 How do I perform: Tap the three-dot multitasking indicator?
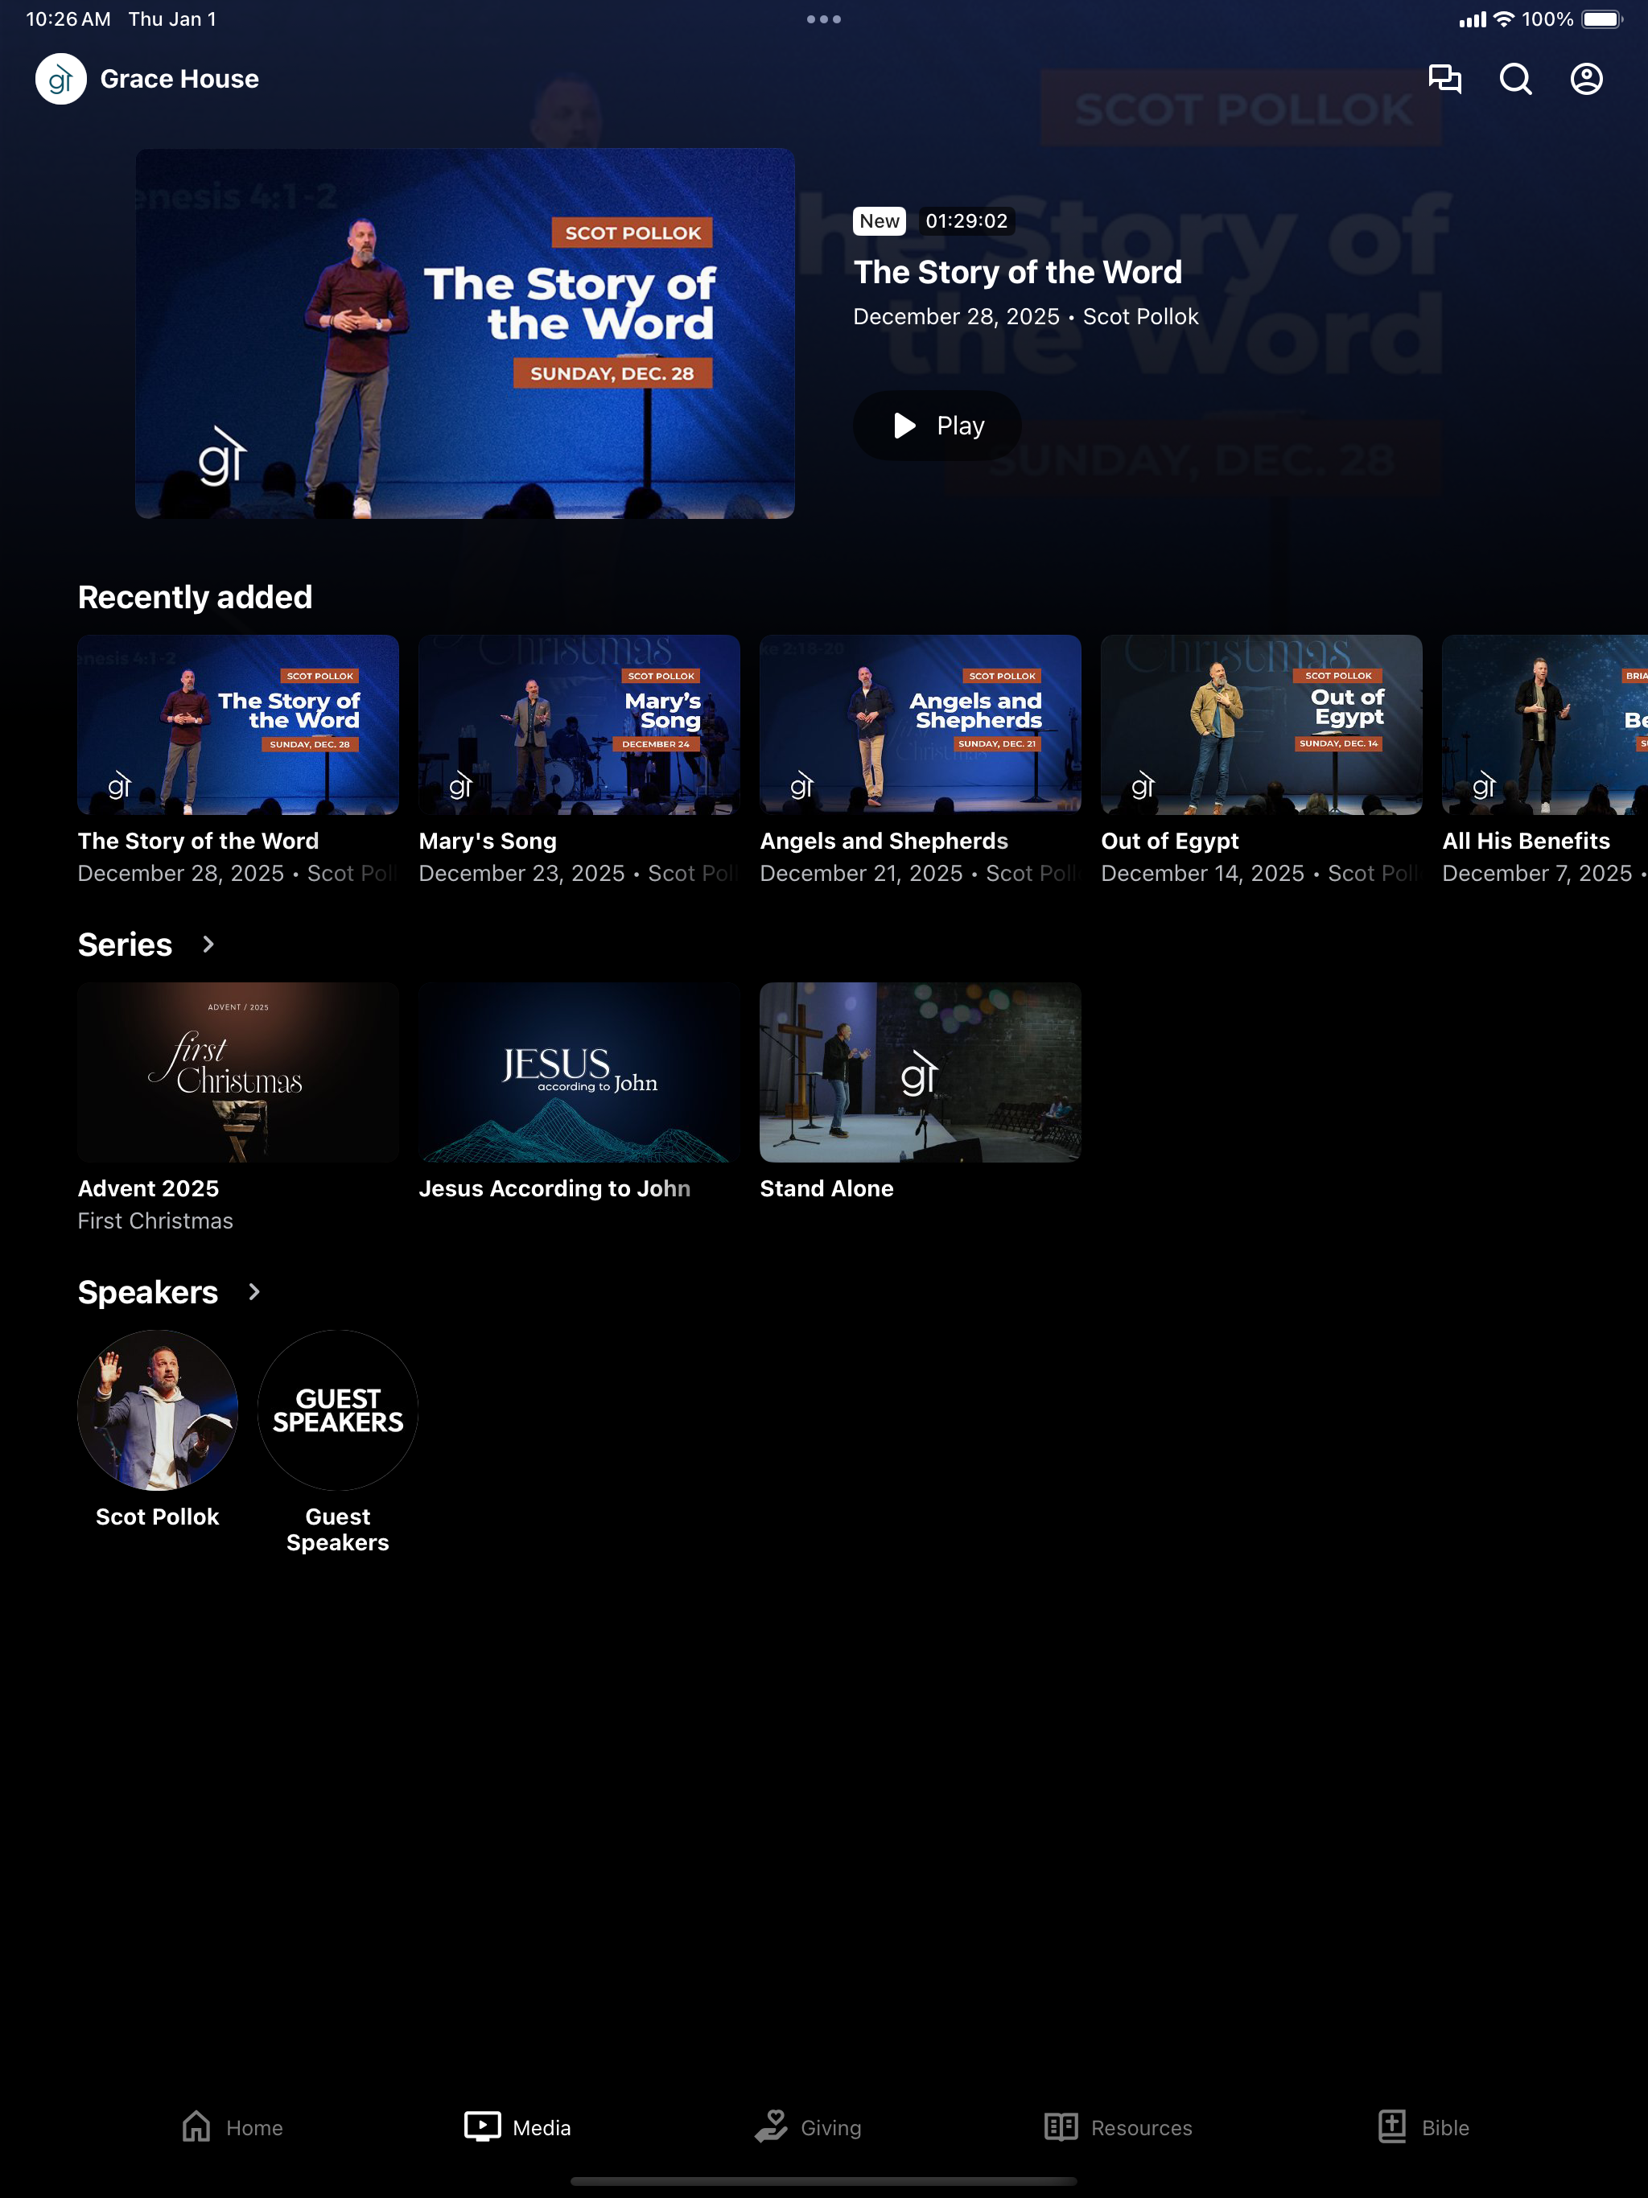point(824,19)
